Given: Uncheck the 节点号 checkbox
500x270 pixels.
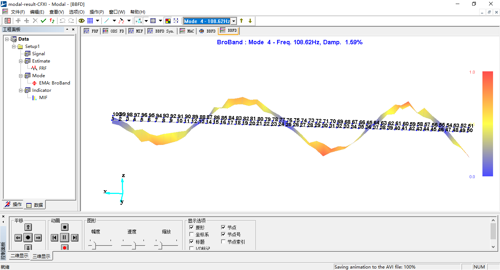Looking at the screenshot, I should tap(223, 235).
